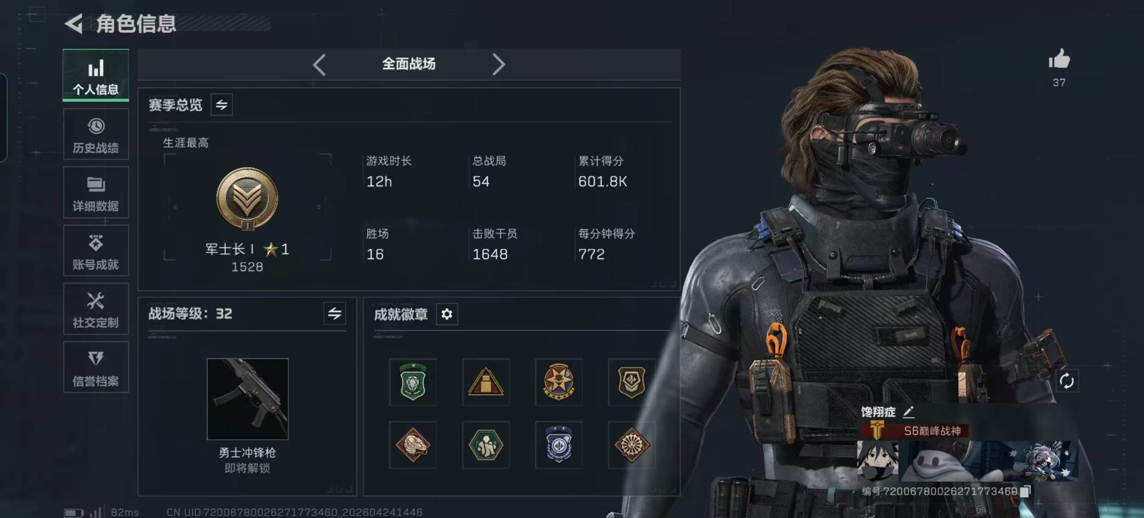The height and width of the screenshot is (518, 1144).
Task: Open the blue police-style badge
Action: [559, 445]
